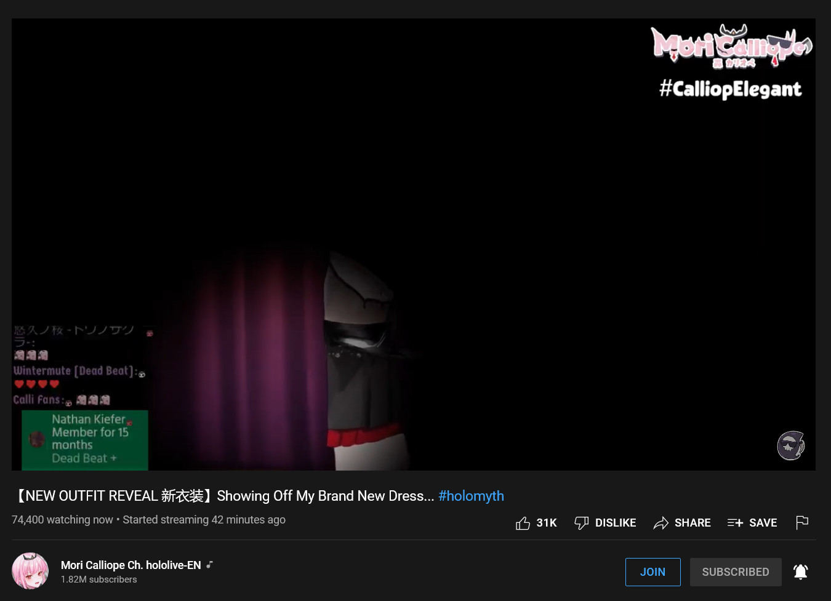The width and height of the screenshot is (831, 601).
Task: Click the 31K like count
Action: pos(547,523)
